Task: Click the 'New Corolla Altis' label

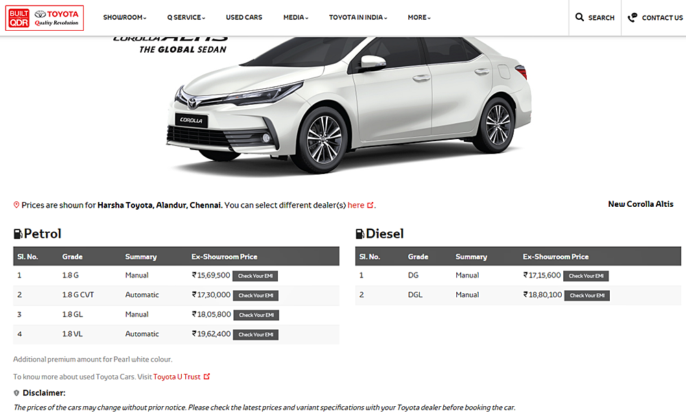Action: pyautogui.click(x=641, y=204)
